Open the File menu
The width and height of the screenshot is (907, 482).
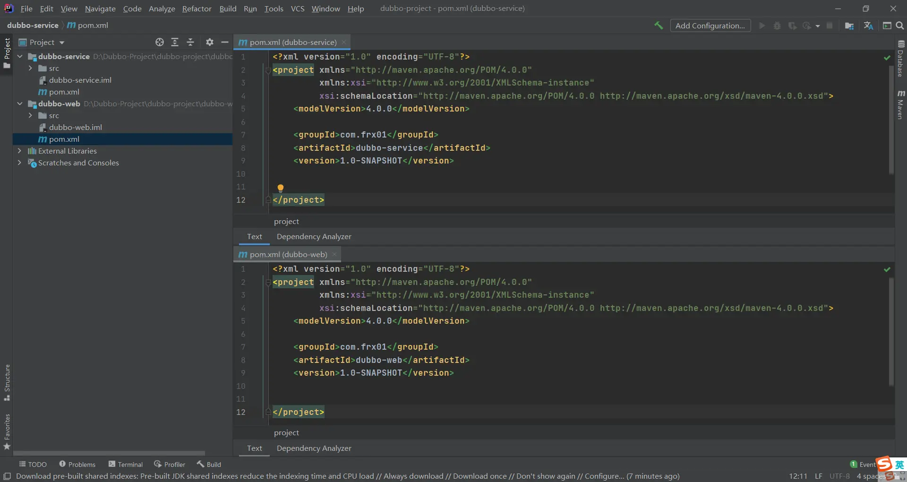click(26, 9)
